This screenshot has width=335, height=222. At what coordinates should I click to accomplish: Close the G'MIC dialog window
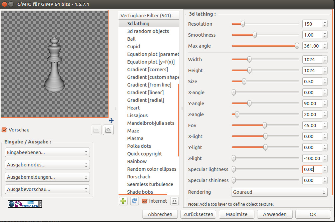[x=5, y=4]
